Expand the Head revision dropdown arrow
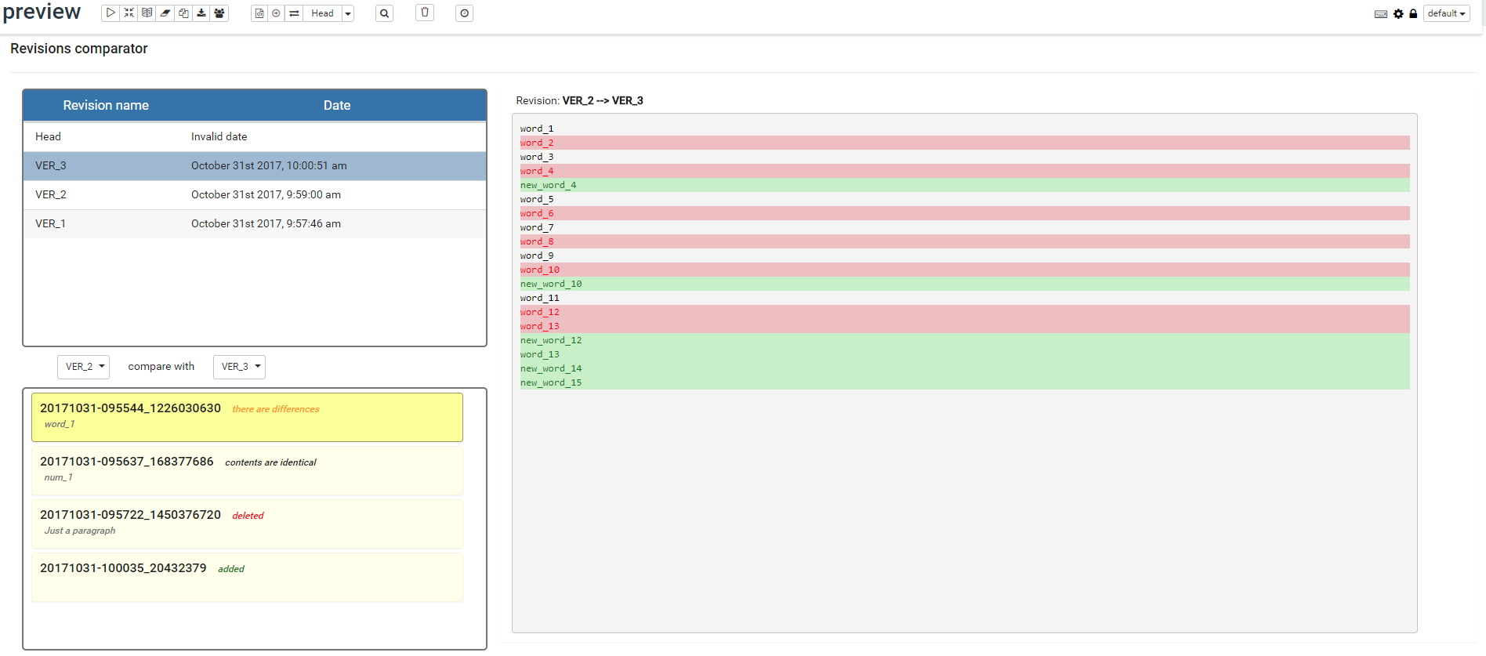Screen dimensions: 1486x656 (x=348, y=13)
